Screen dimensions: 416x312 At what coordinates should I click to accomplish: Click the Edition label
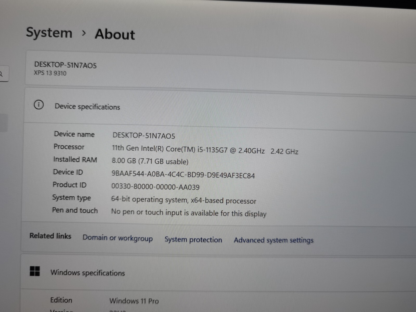pyautogui.click(x=61, y=300)
